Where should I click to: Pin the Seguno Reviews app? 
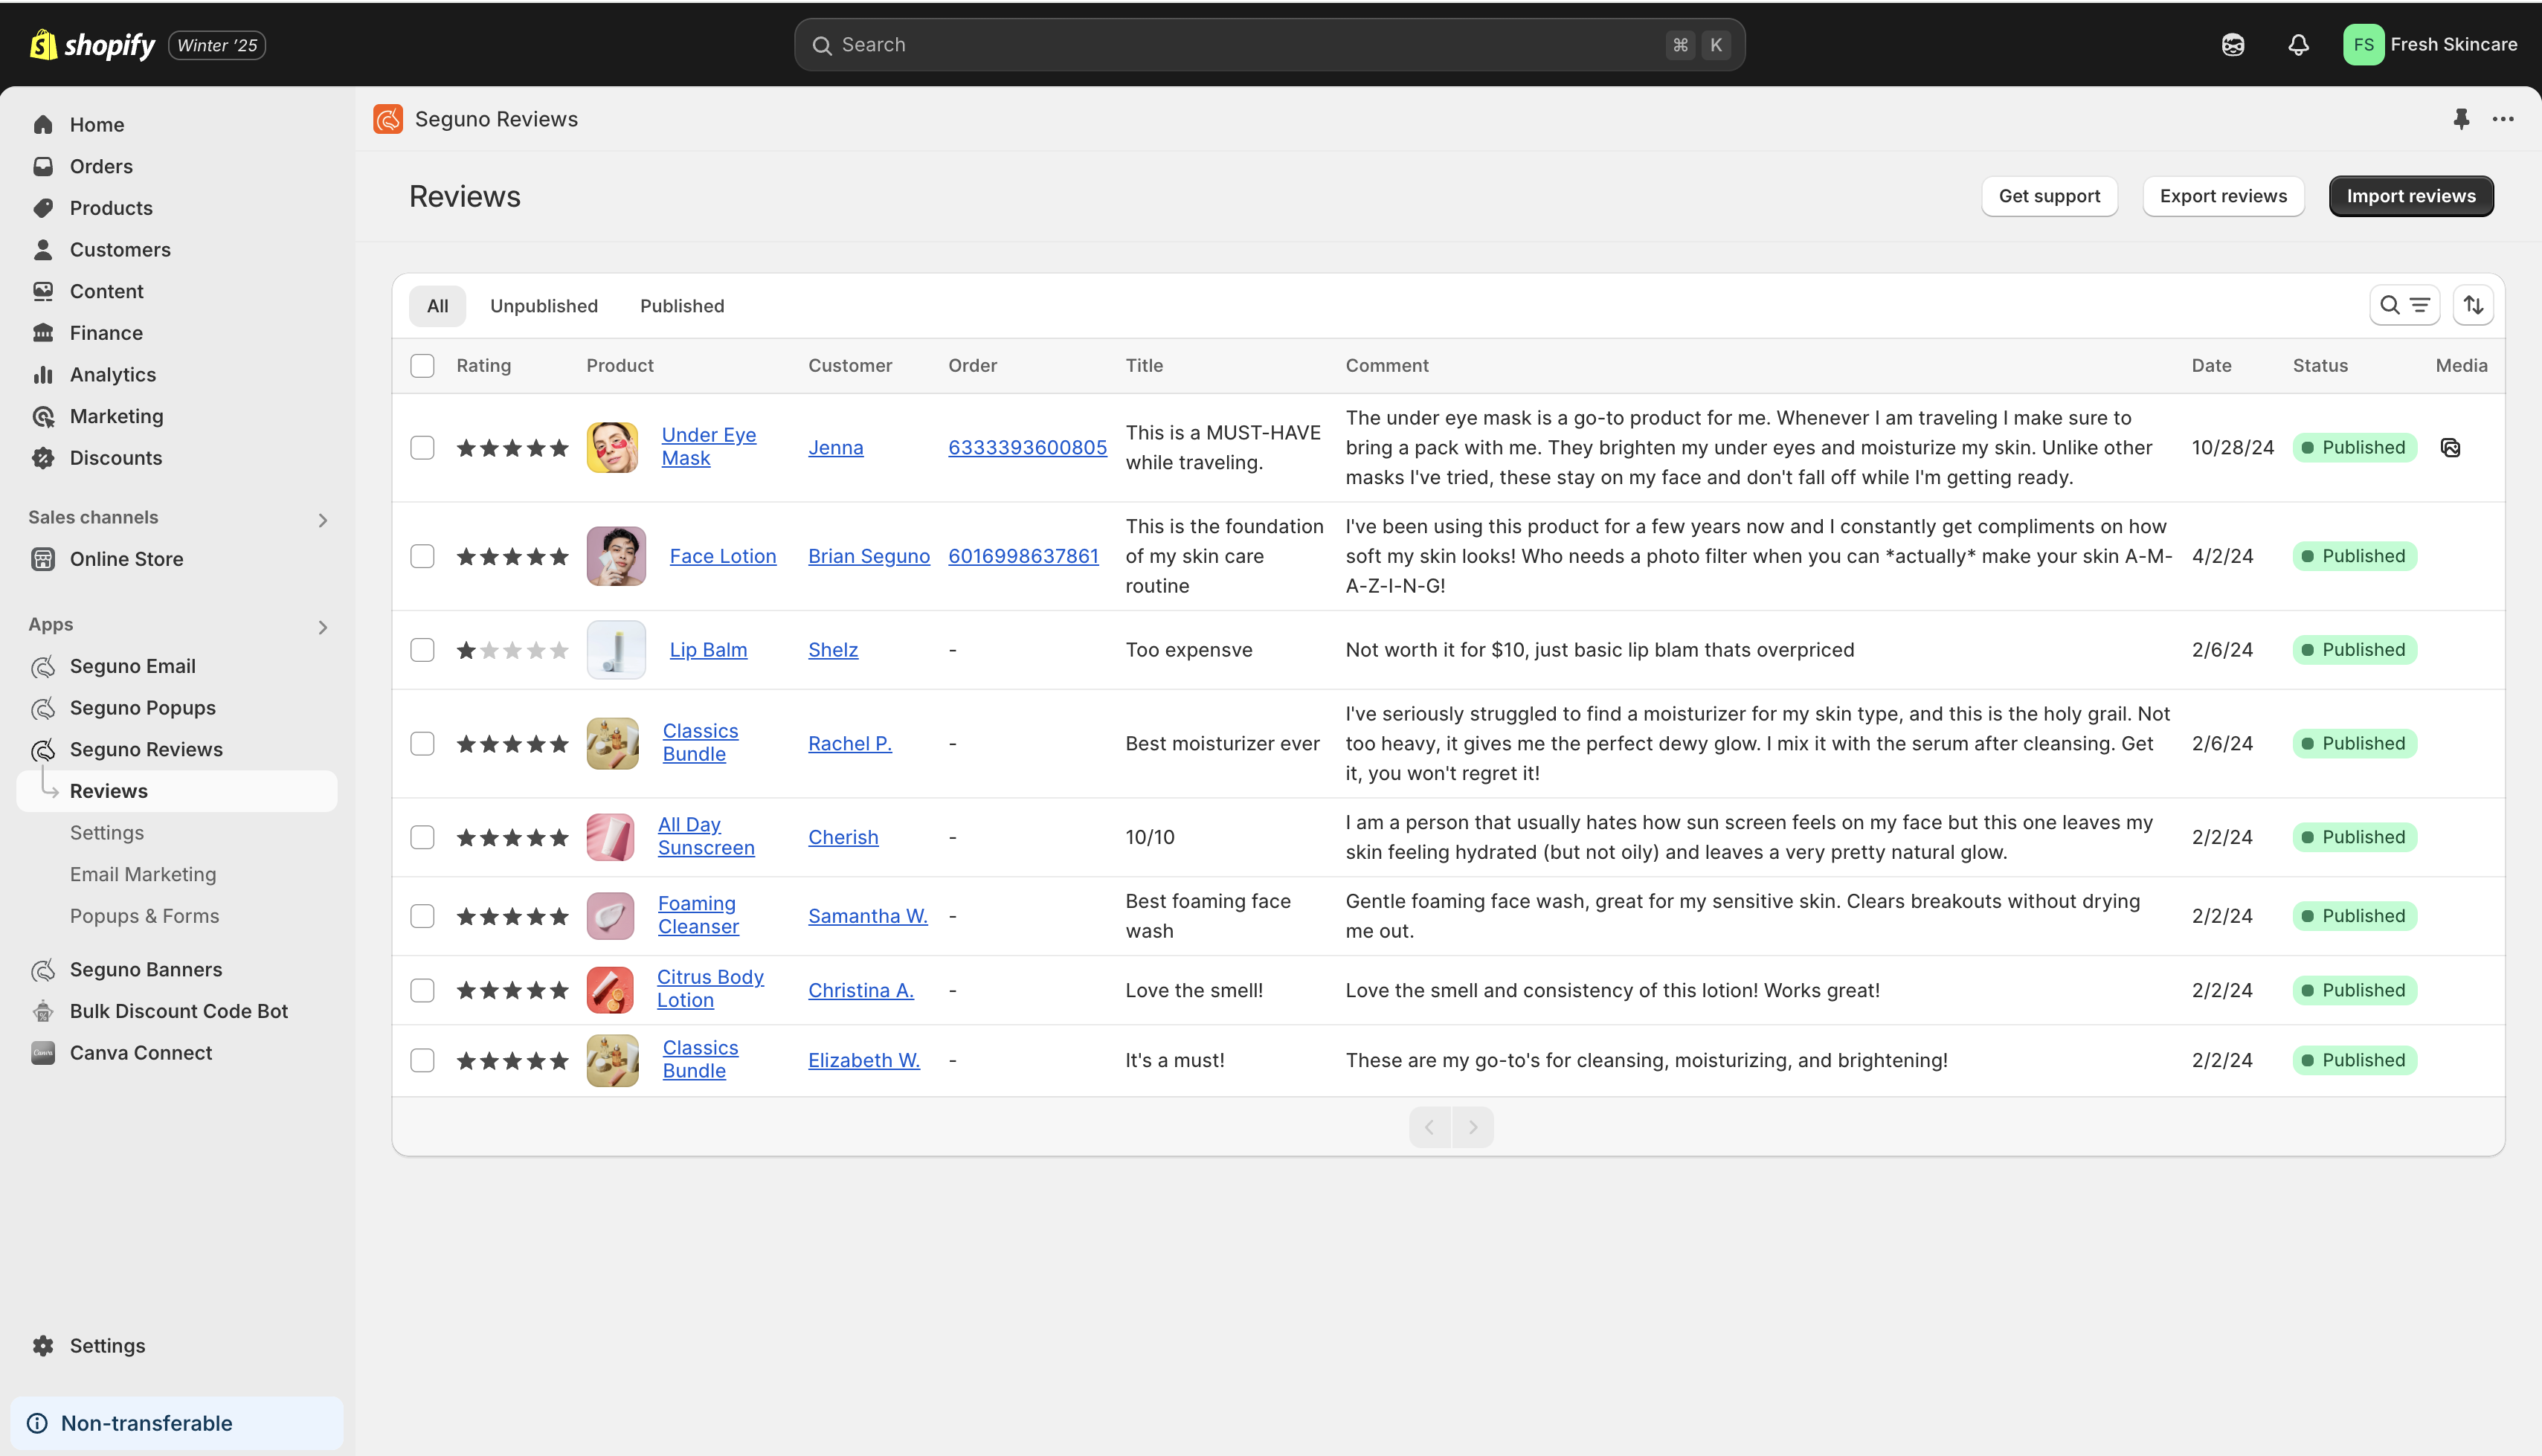click(x=2461, y=119)
